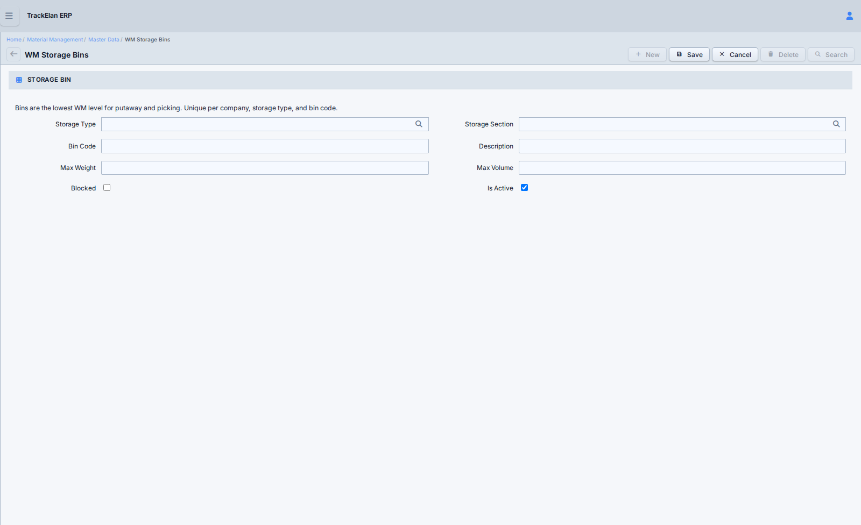Uncheck the Is Active checkbox
This screenshot has height=525, width=861.
point(524,188)
